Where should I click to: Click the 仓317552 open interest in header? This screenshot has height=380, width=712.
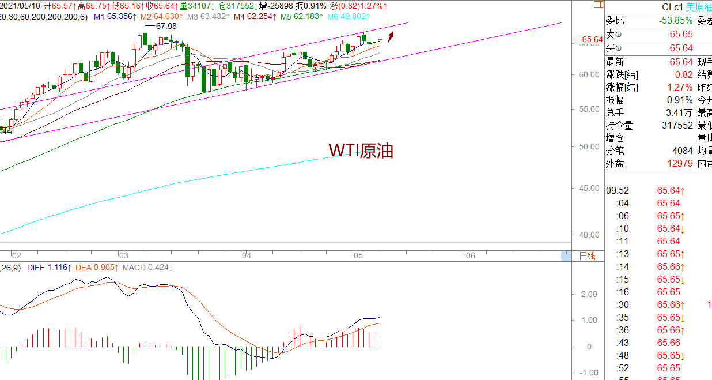tap(237, 6)
